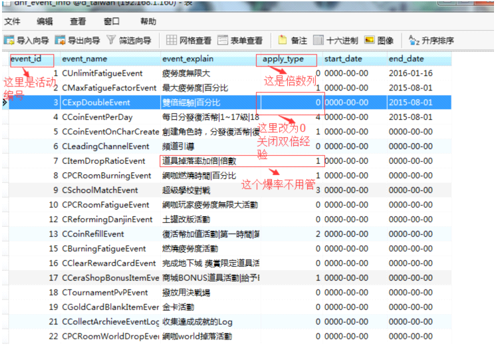
Task: Open the Image (图像) viewer icon
Action: [370, 41]
